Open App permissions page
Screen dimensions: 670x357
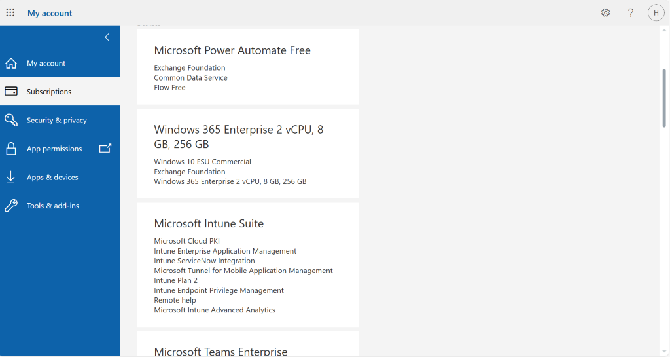pos(60,149)
